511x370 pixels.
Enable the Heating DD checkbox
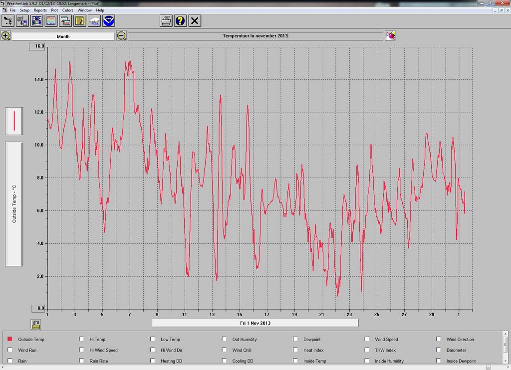[x=153, y=361]
